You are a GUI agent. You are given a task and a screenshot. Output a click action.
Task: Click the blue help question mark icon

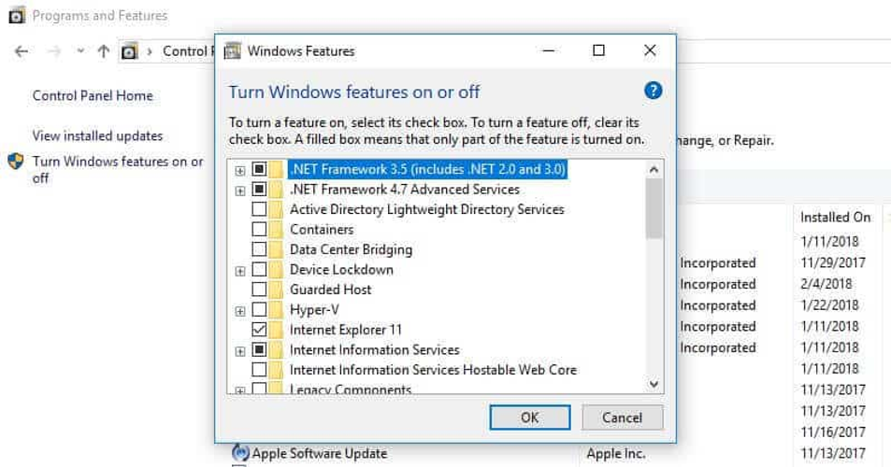coord(654,91)
